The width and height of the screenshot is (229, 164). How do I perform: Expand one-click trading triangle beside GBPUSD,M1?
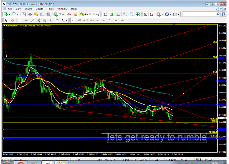tap(4, 26)
